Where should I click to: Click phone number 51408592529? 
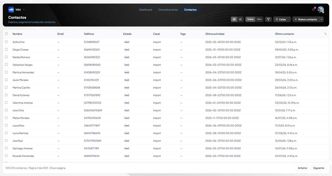[92, 73]
